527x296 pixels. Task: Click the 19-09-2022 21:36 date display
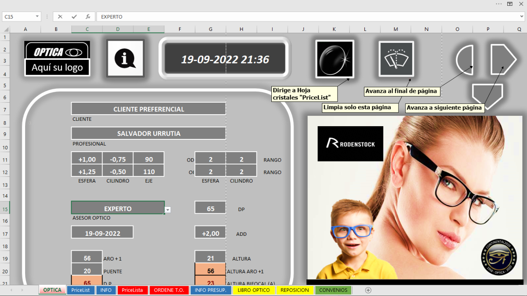(x=225, y=59)
